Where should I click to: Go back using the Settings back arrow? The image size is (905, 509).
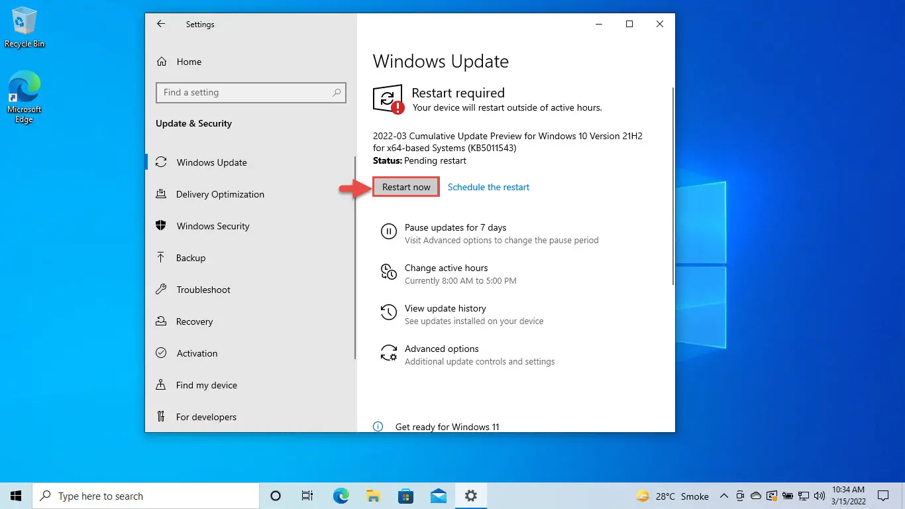click(x=161, y=24)
